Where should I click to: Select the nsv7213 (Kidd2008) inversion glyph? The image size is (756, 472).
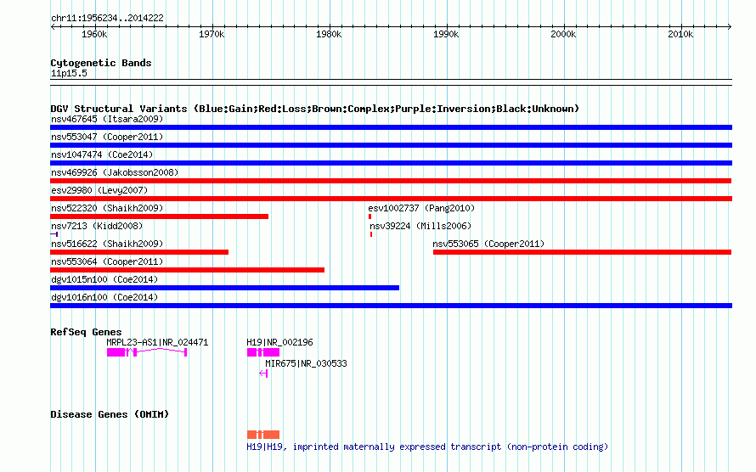54,234
